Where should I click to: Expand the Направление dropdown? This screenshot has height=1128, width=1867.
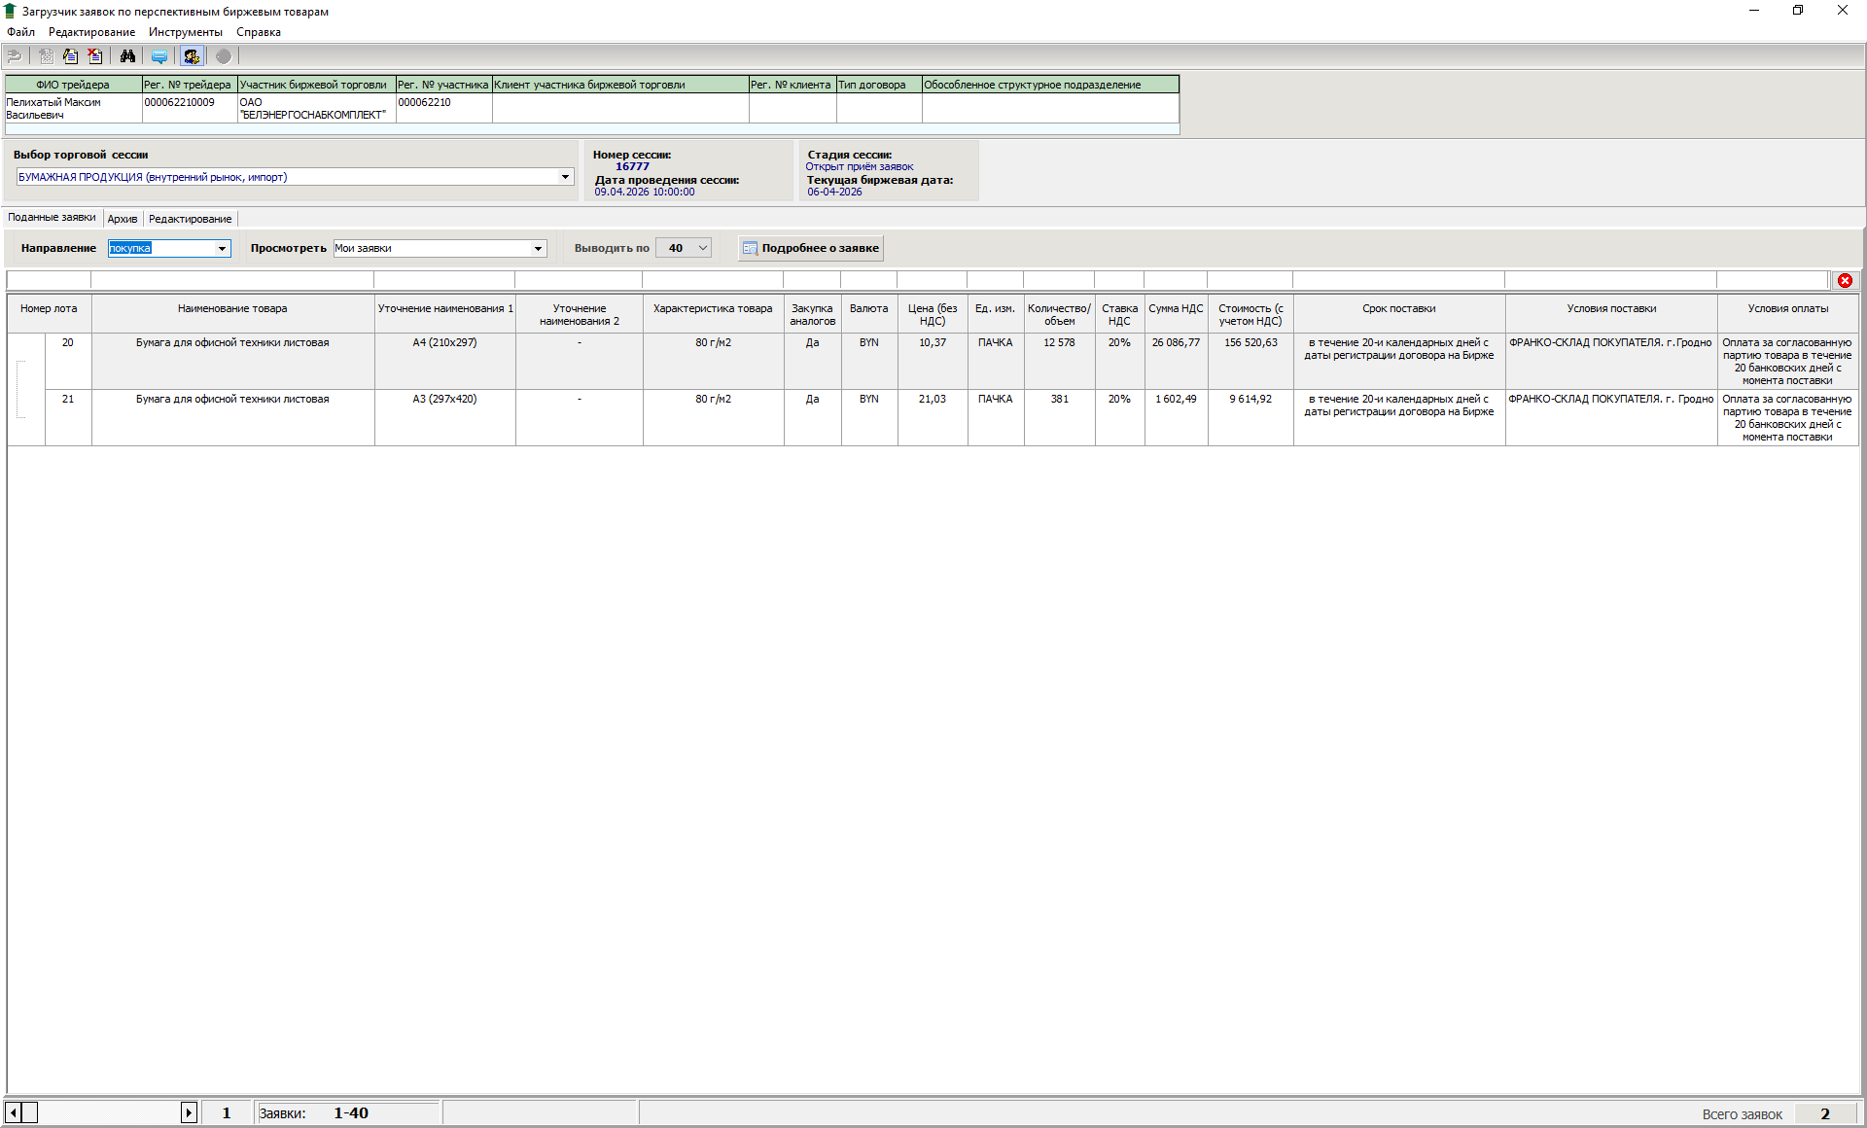click(x=222, y=249)
